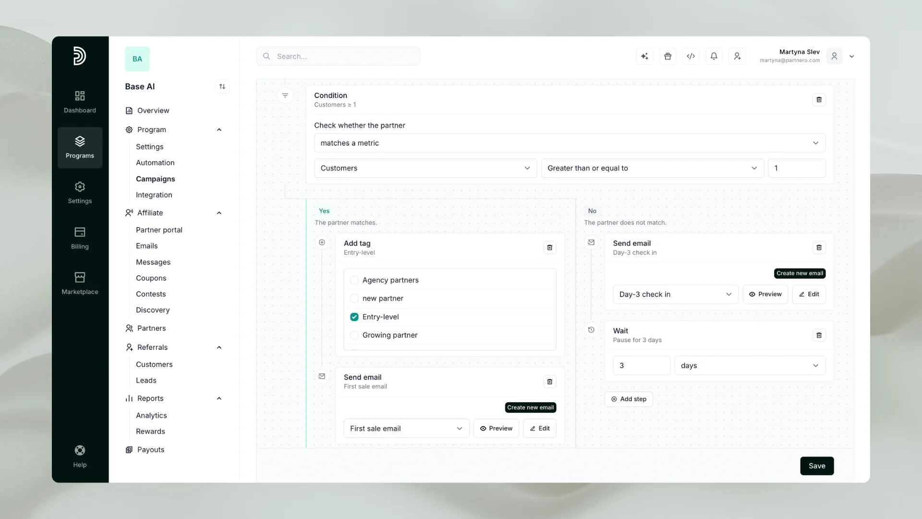Viewport: 922px width, 519px height.
Task: Open the Customers metric dropdown
Action: 425,168
